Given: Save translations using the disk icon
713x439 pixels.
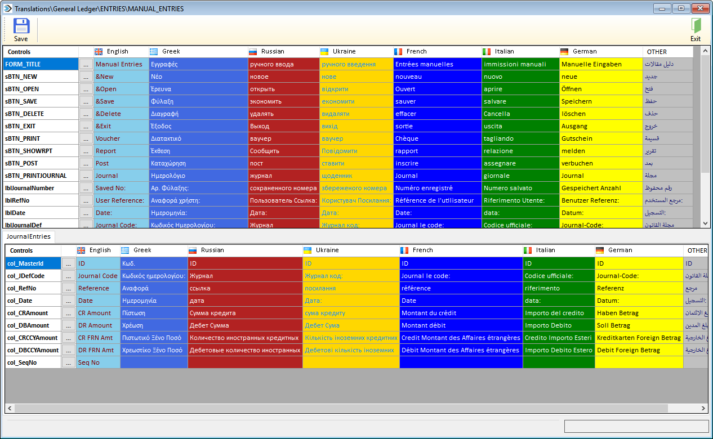Looking at the screenshot, I should [x=21, y=26].
